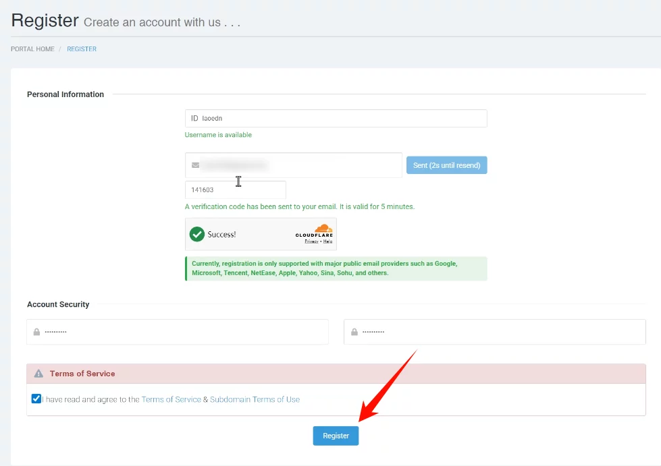Open the Terms of Service link
Screen dimensions: 661x466
pyautogui.click(x=171, y=399)
